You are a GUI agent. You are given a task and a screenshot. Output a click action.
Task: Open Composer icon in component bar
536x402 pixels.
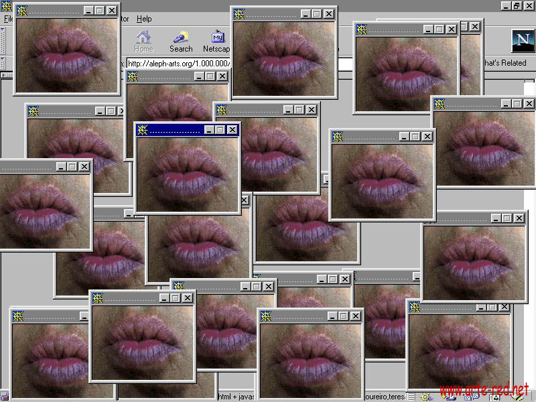[x=517, y=397]
